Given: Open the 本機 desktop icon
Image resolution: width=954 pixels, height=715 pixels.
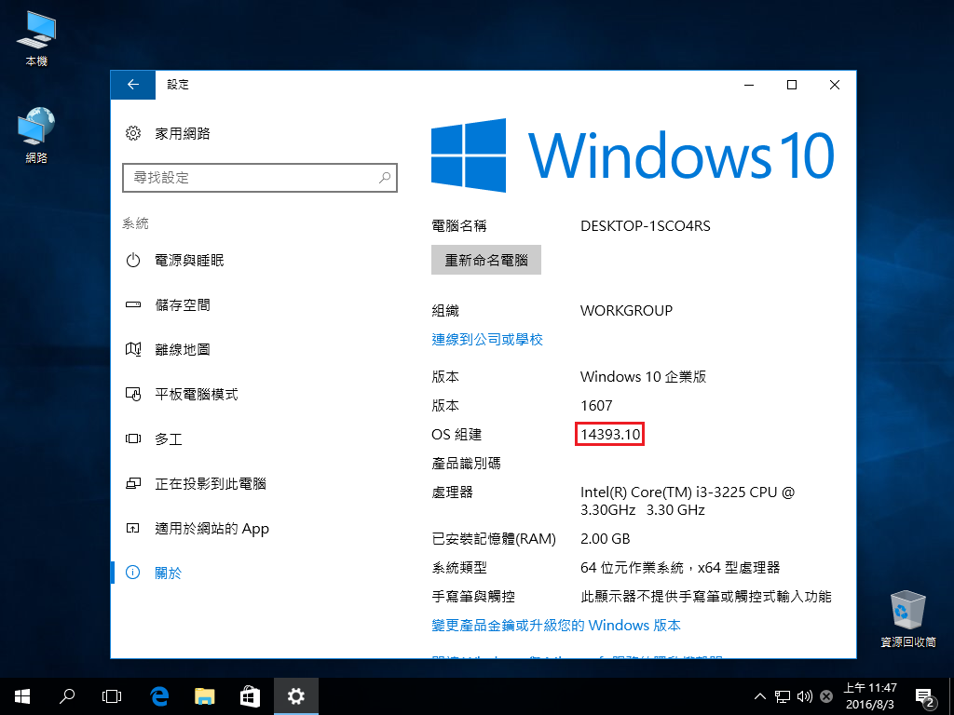Looking at the screenshot, I should (x=36, y=37).
